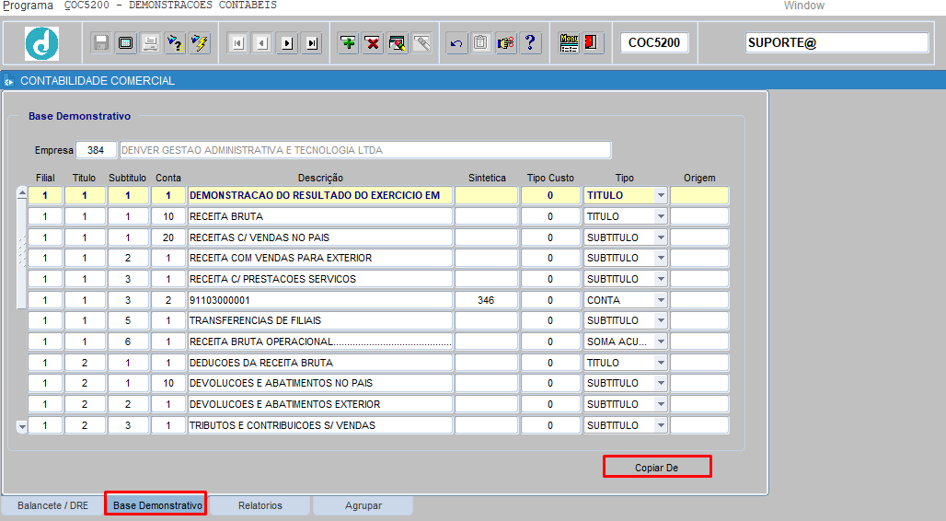Expand Tipo dropdown of RECEITA C/ PRESTACOES SERVICOS
Image resolution: width=946 pixels, height=521 pixels.
tap(661, 279)
